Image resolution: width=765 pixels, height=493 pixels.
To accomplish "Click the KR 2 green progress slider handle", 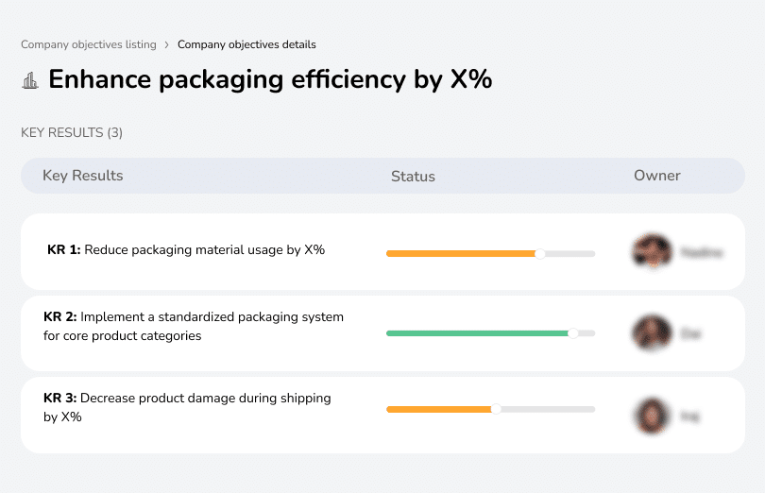I will tap(572, 333).
